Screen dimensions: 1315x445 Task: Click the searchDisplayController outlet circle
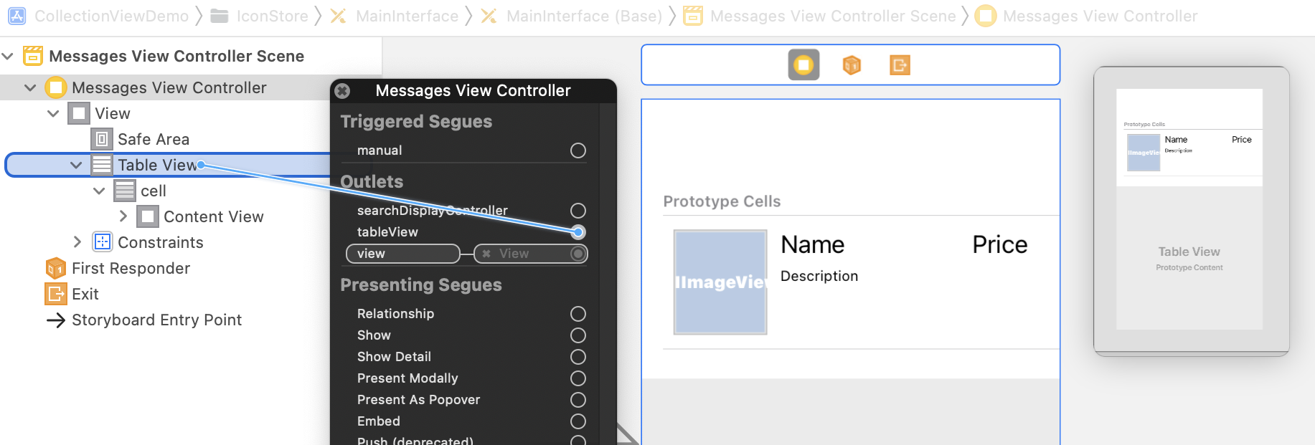point(578,211)
